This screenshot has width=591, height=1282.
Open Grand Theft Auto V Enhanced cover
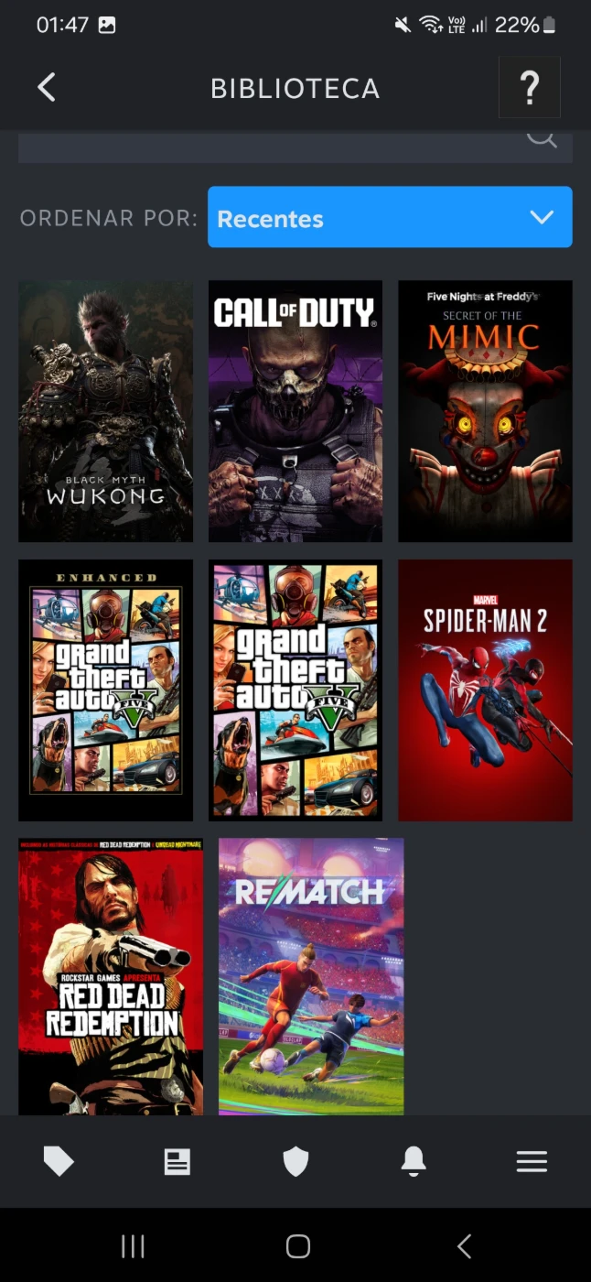coord(105,690)
